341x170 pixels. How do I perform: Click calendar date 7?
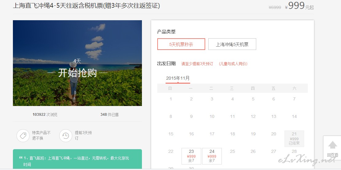[294, 99]
